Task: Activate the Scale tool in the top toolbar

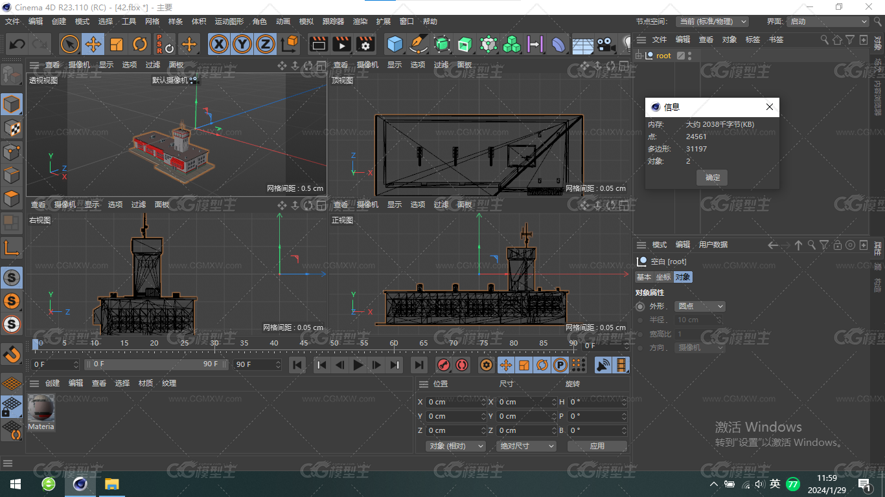Action: pyautogui.click(x=117, y=44)
